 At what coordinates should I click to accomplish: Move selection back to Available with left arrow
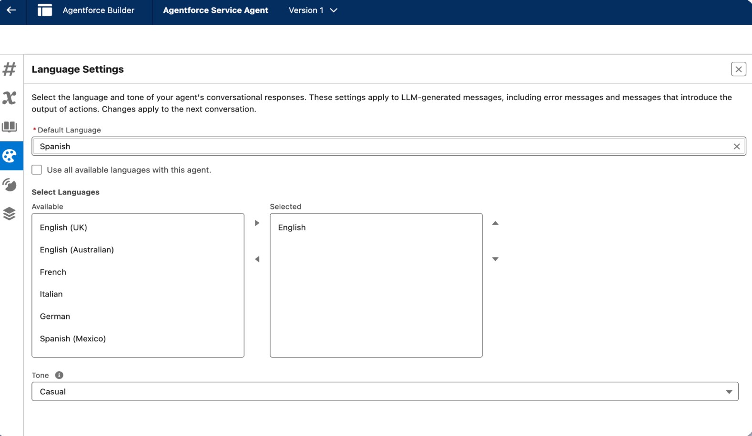click(257, 259)
